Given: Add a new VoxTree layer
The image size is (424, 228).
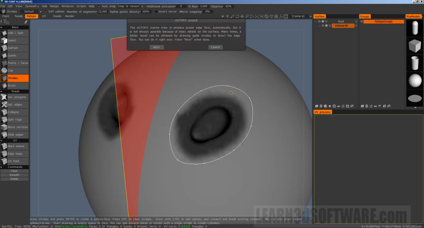Looking at the screenshot, I should [317, 106].
